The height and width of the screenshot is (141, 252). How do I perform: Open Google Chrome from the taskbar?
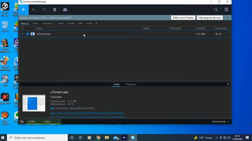(98, 137)
